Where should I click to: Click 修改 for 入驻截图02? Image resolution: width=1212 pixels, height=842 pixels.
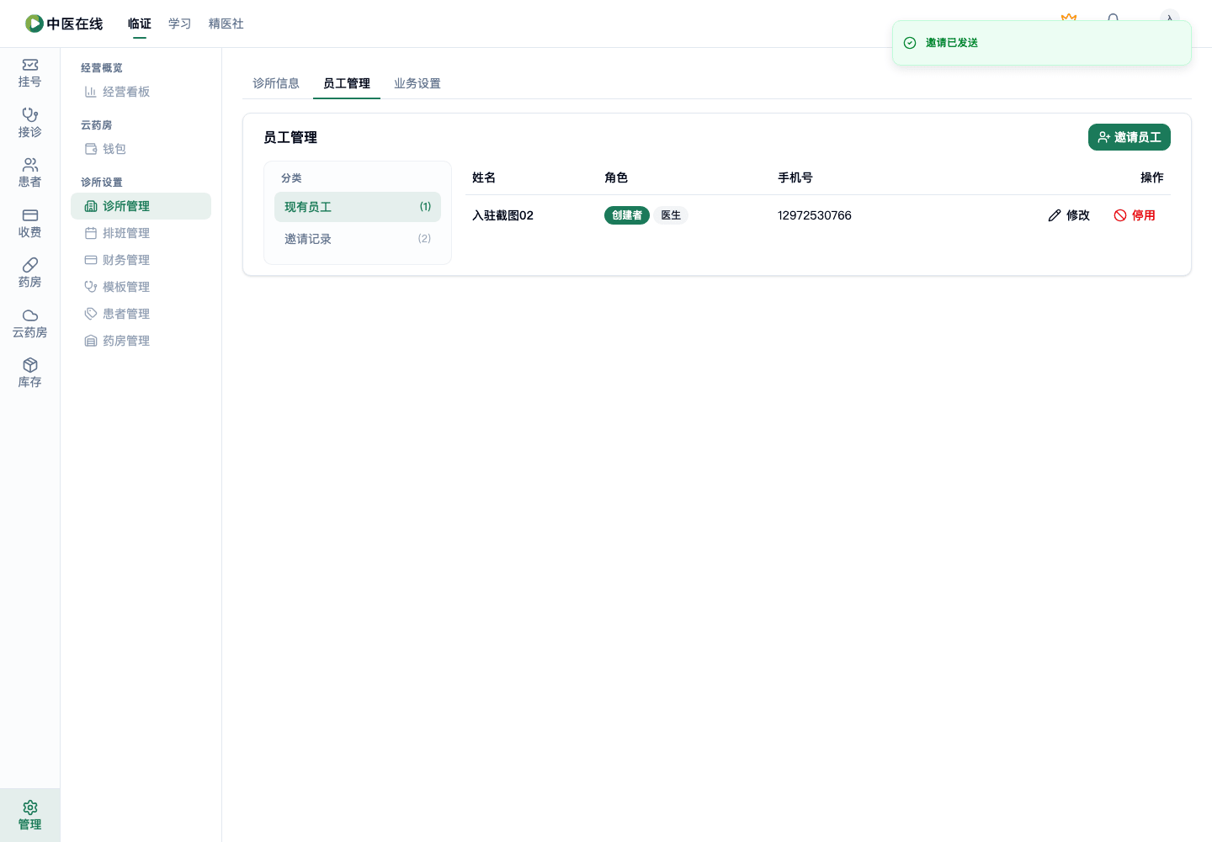click(1069, 215)
